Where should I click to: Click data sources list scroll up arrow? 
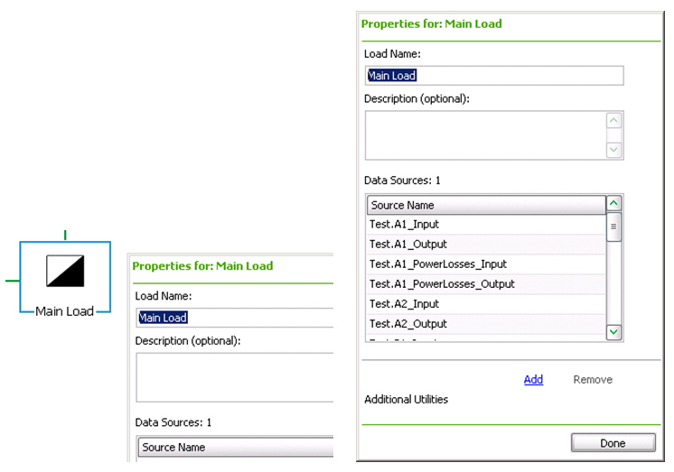click(613, 203)
